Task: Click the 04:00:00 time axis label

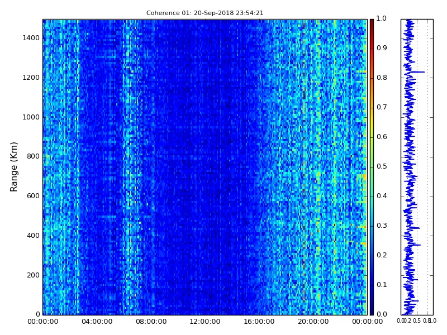Action: [97, 322]
